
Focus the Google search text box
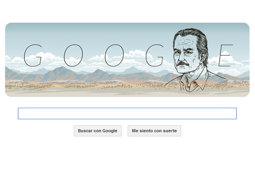click(127, 114)
